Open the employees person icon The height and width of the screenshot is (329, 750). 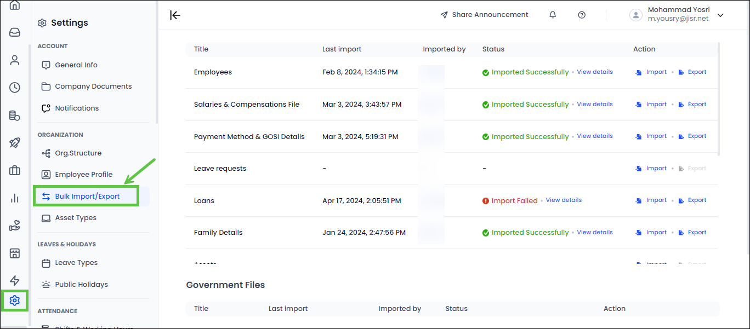[x=15, y=60]
